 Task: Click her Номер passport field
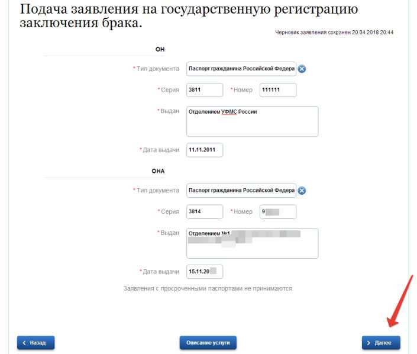coord(278,211)
